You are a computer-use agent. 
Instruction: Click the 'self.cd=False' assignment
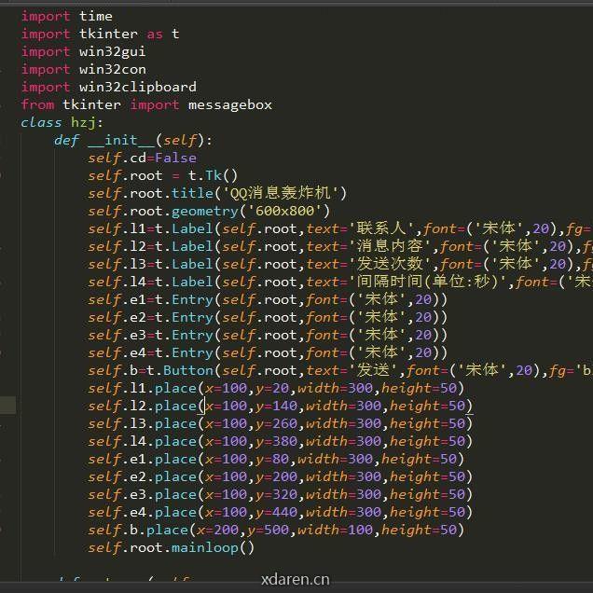[142, 158]
